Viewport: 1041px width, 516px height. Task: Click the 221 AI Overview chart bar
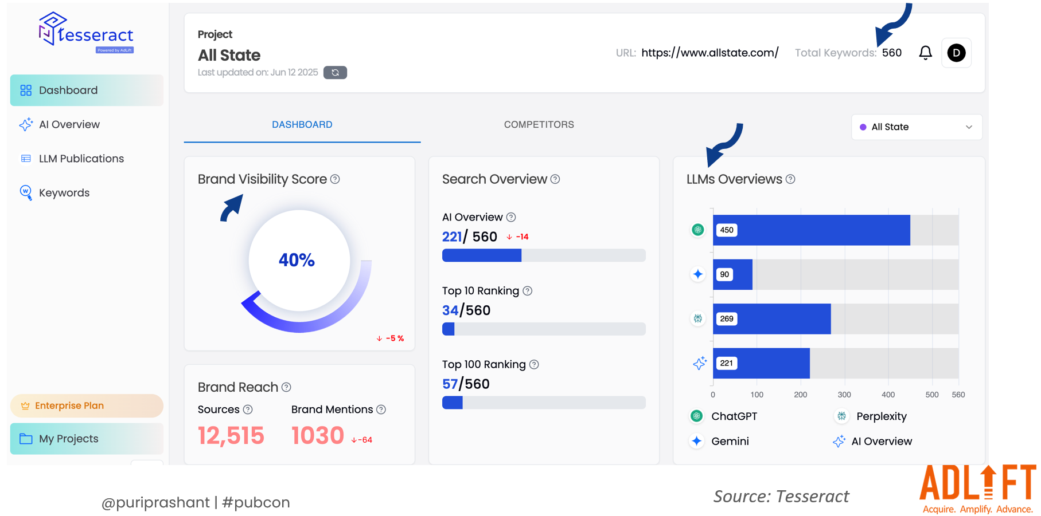click(761, 363)
